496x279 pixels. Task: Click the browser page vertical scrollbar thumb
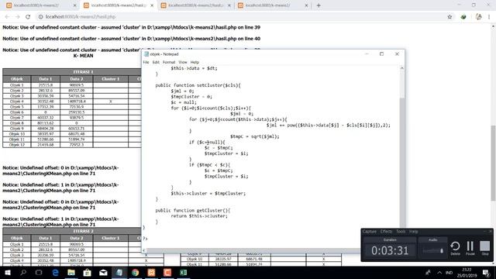tap(493, 163)
